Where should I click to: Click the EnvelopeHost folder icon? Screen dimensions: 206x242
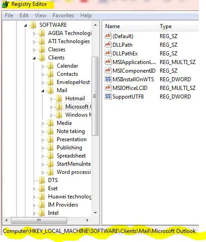[50, 82]
